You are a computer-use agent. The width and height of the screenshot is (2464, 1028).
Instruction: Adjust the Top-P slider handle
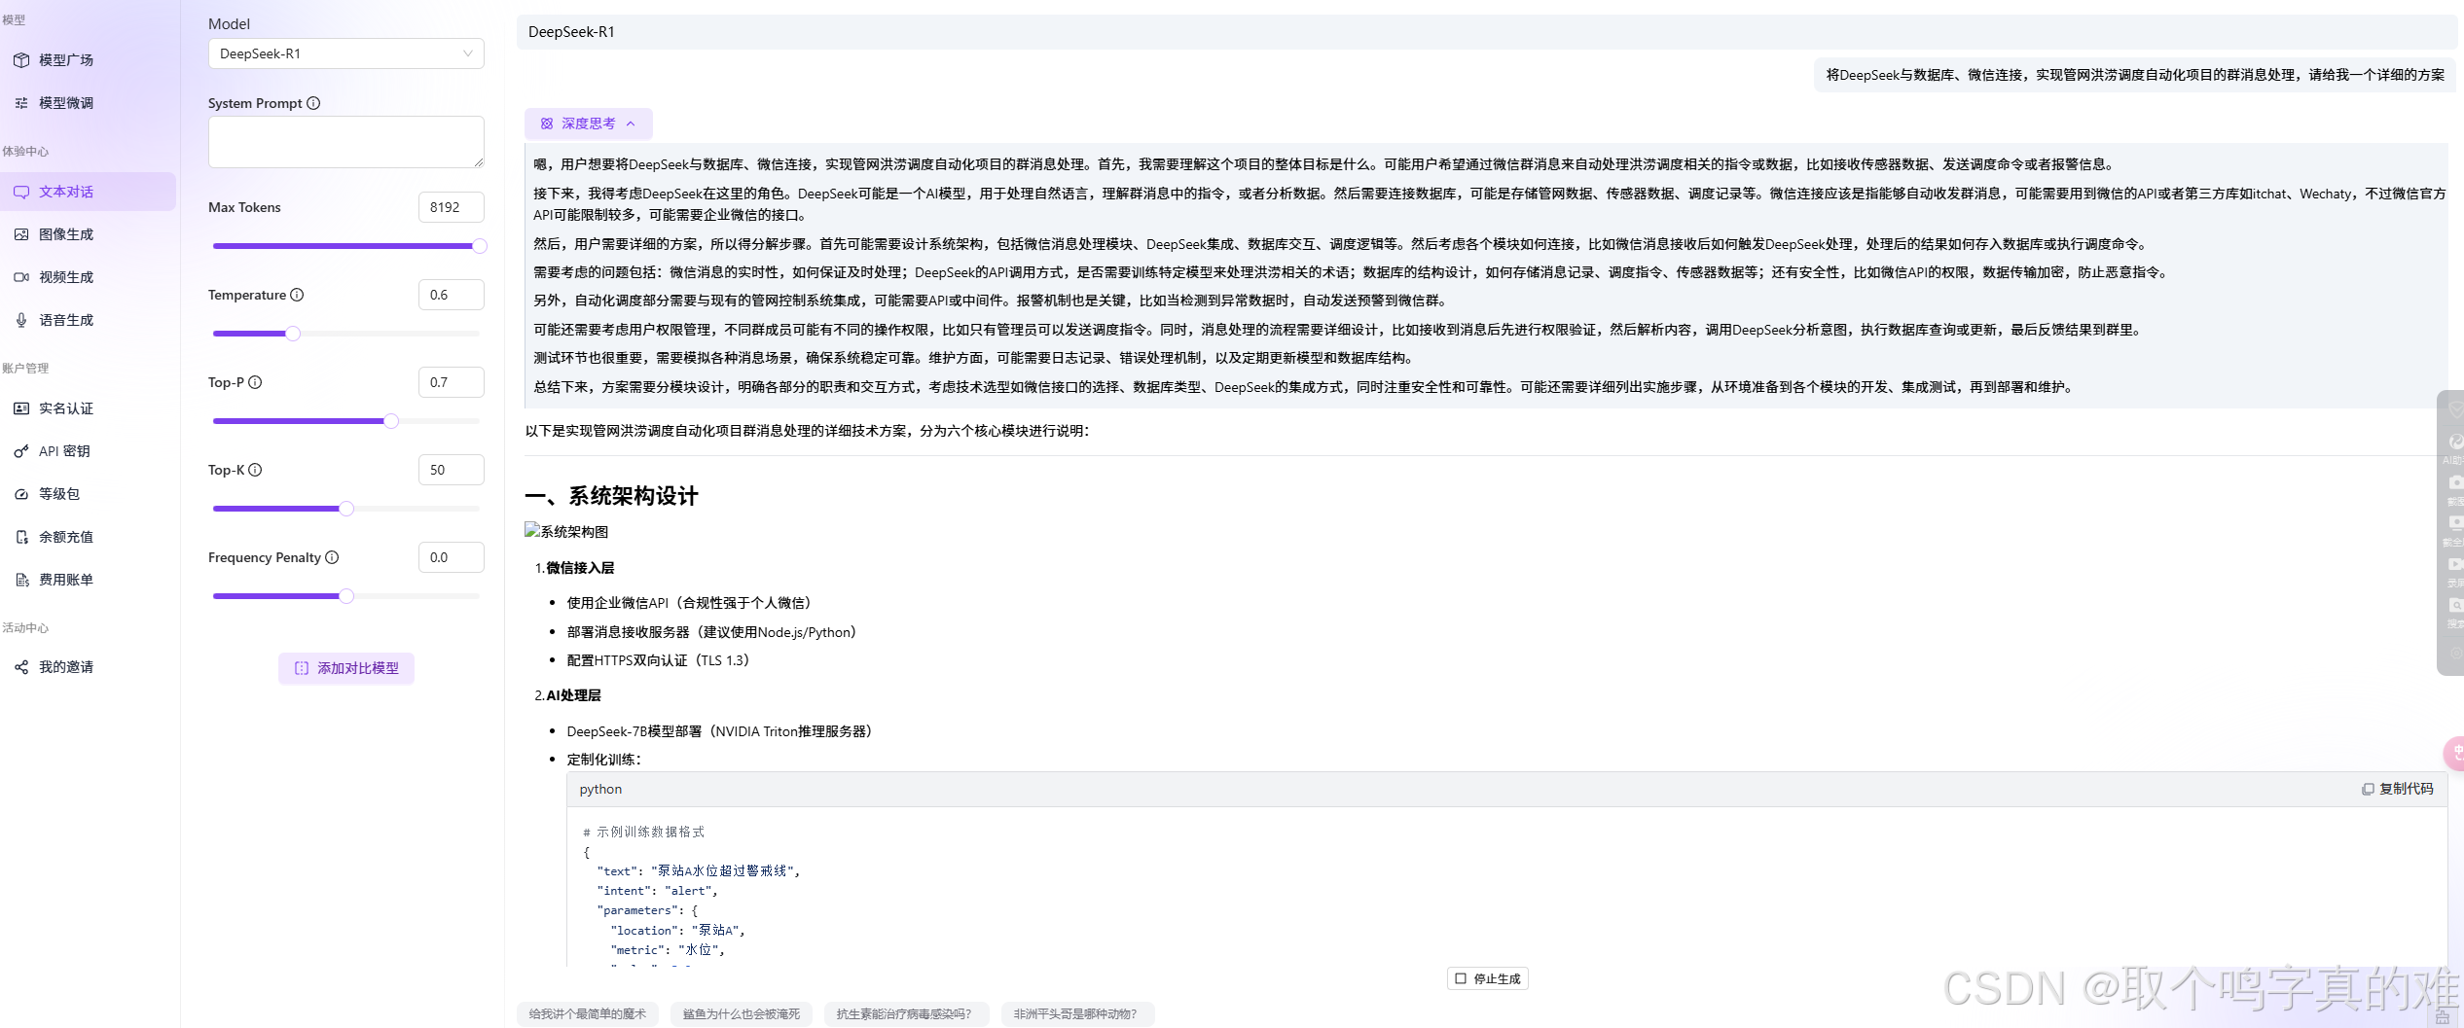[x=391, y=421]
